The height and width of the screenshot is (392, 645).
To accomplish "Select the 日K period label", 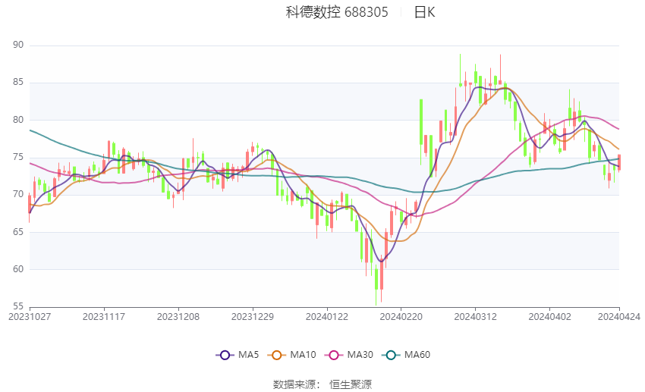I will click(x=424, y=12).
